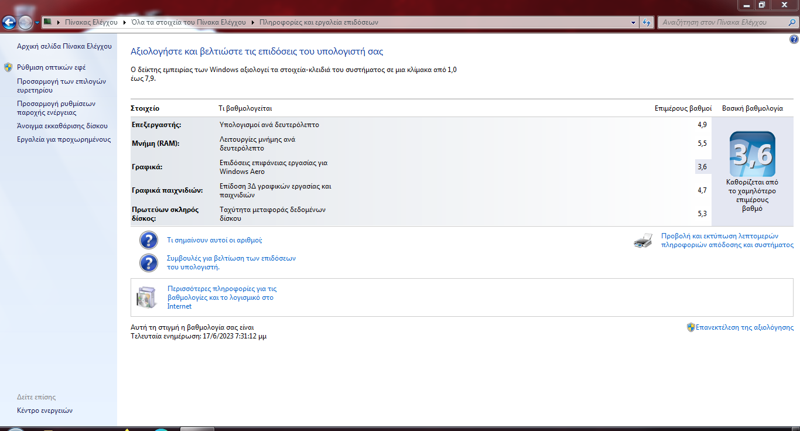Open Προσαρμογή των επιλογών ευρετηρίου

pyautogui.click(x=61, y=86)
